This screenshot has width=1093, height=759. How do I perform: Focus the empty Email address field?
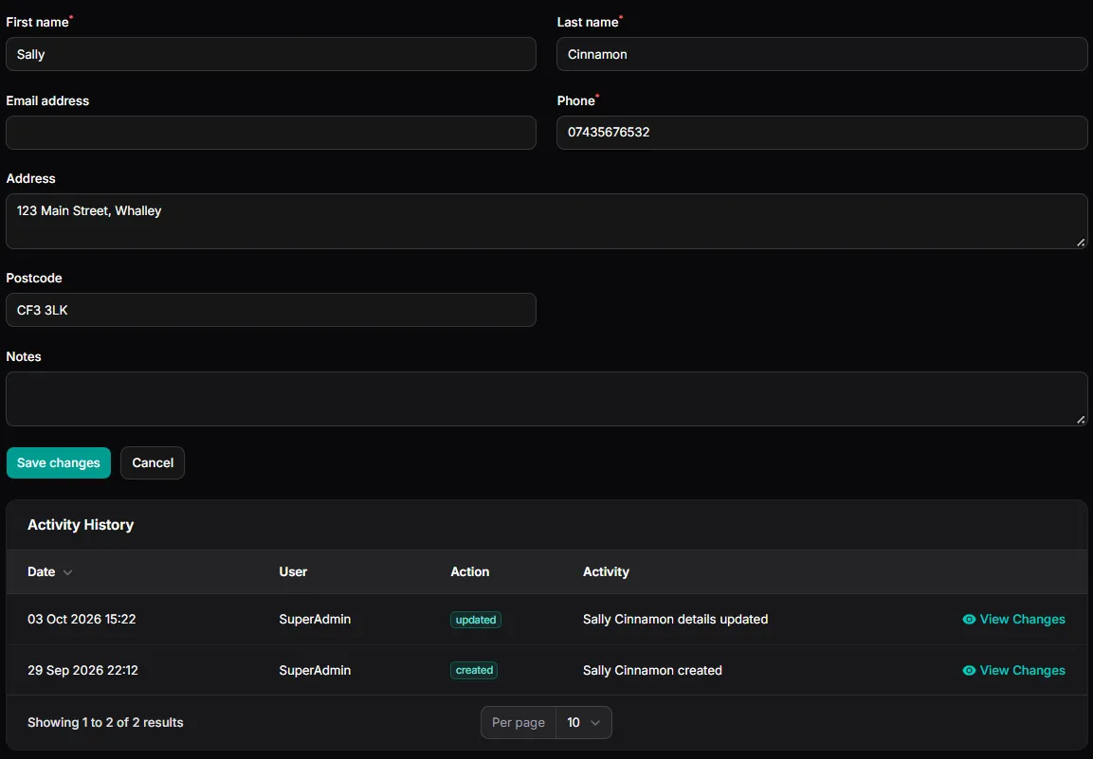point(271,133)
